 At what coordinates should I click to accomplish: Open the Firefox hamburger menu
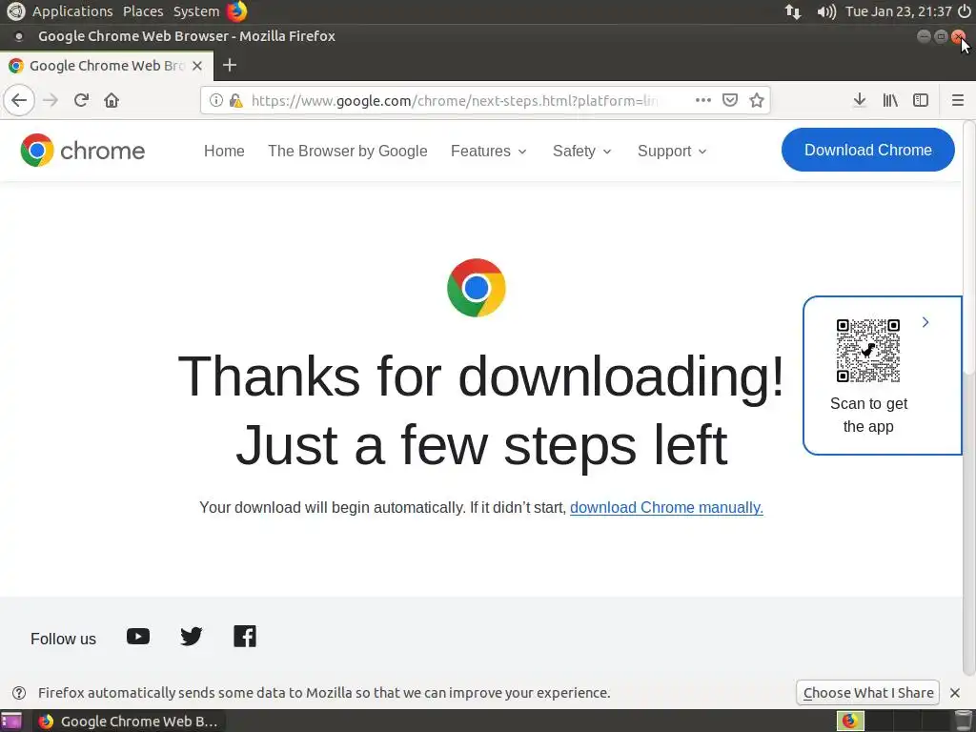958,100
